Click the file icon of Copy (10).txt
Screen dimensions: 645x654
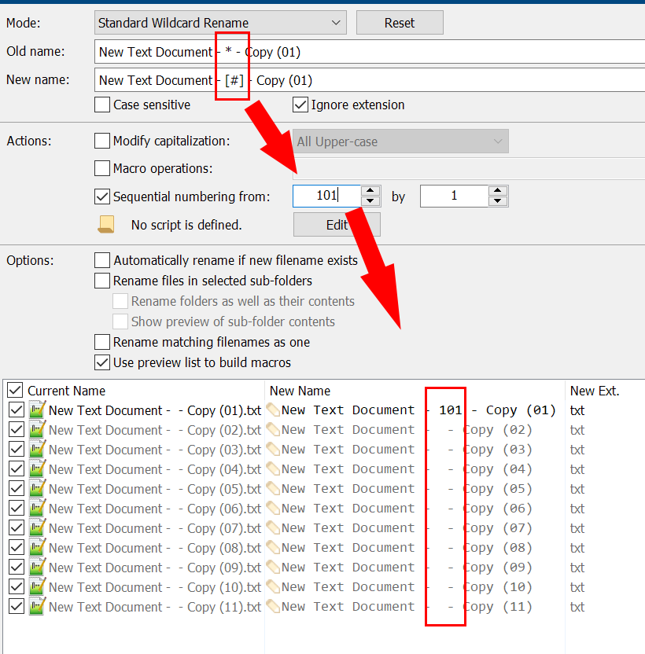point(37,586)
